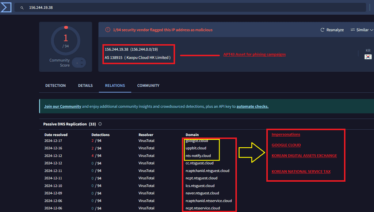Click the detections value for uppbit.cloud
This screenshot has width=374, height=212.
[96, 148]
